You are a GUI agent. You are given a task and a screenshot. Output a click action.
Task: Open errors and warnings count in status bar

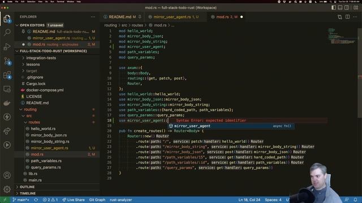coord(50,200)
